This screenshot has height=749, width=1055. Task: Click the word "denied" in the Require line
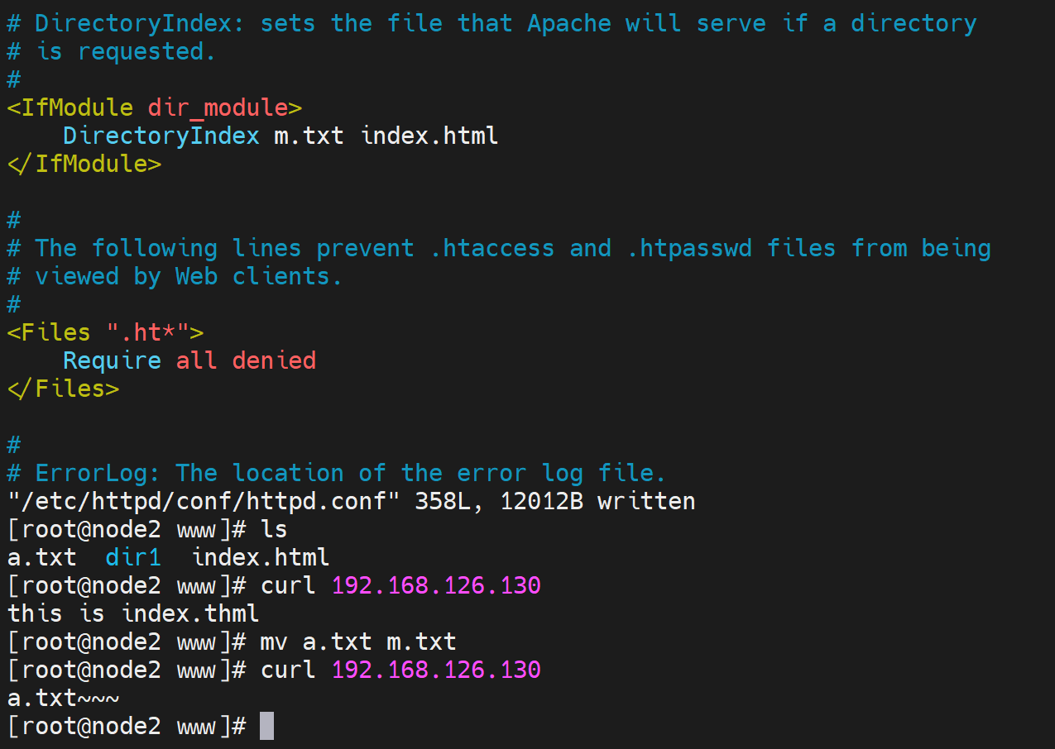pyautogui.click(x=274, y=360)
